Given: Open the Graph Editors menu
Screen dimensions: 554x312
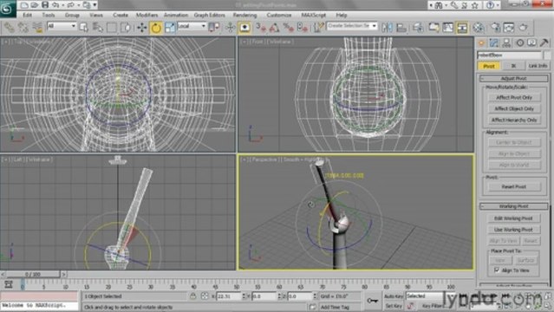Looking at the screenshot, I should click(209, 16).
